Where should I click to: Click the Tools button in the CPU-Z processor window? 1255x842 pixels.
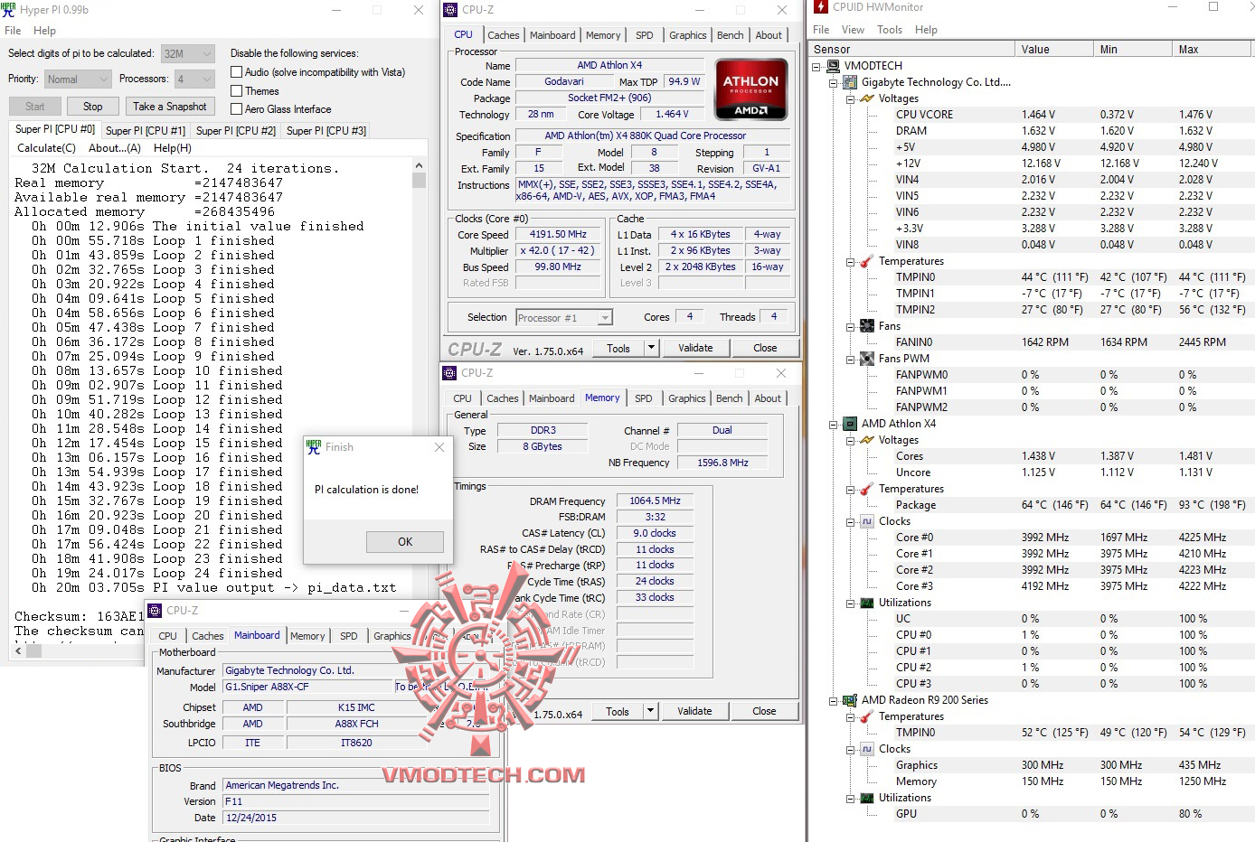click(618, 348)
